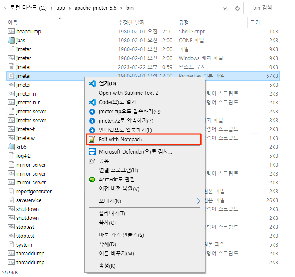Click the 'bin 검색' search field
This screenshot has height=277, width=295.
point(272,8)
